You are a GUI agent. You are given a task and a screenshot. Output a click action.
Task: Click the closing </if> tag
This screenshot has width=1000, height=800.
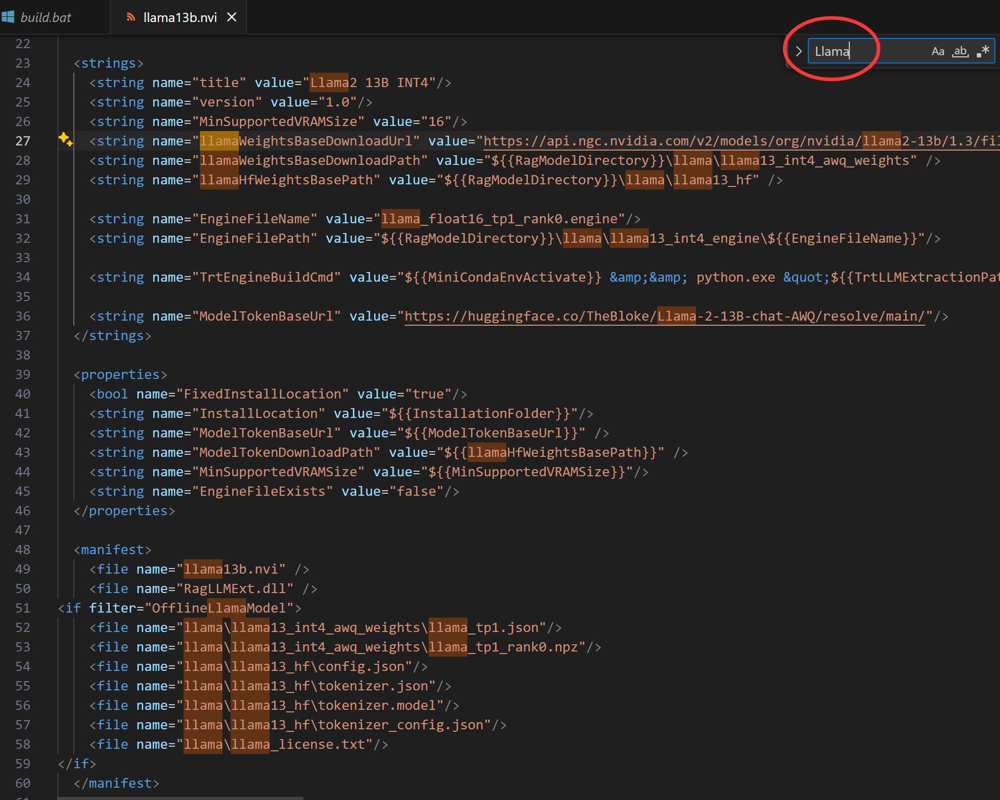77,764
